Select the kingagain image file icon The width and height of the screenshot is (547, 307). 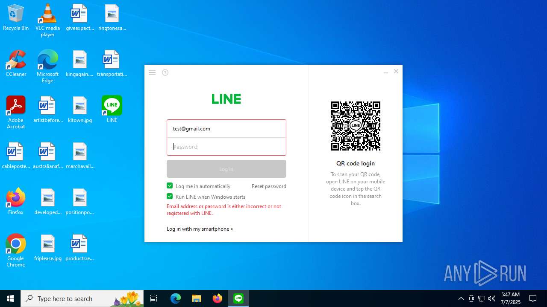[x=80, y=64]
